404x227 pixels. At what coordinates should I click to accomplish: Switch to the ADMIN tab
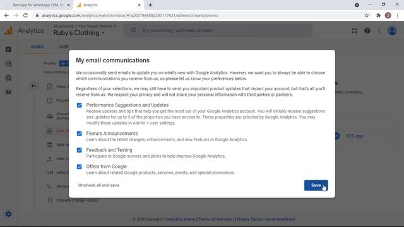coord(38,47)
